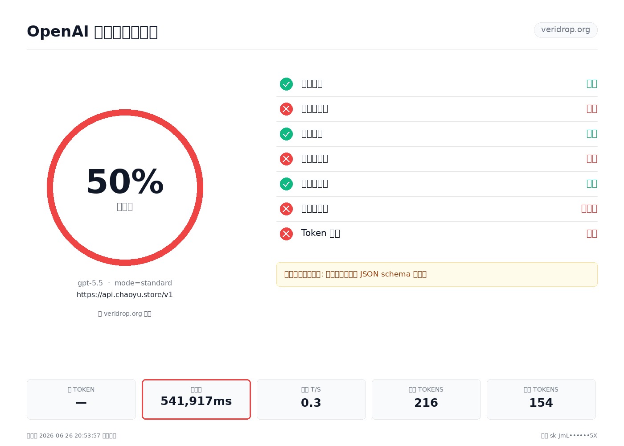Click the yellow JSON schema warning banner
The height and width of the screenshot is (446, 624).
pyautogui.click(x=437, y=274)
